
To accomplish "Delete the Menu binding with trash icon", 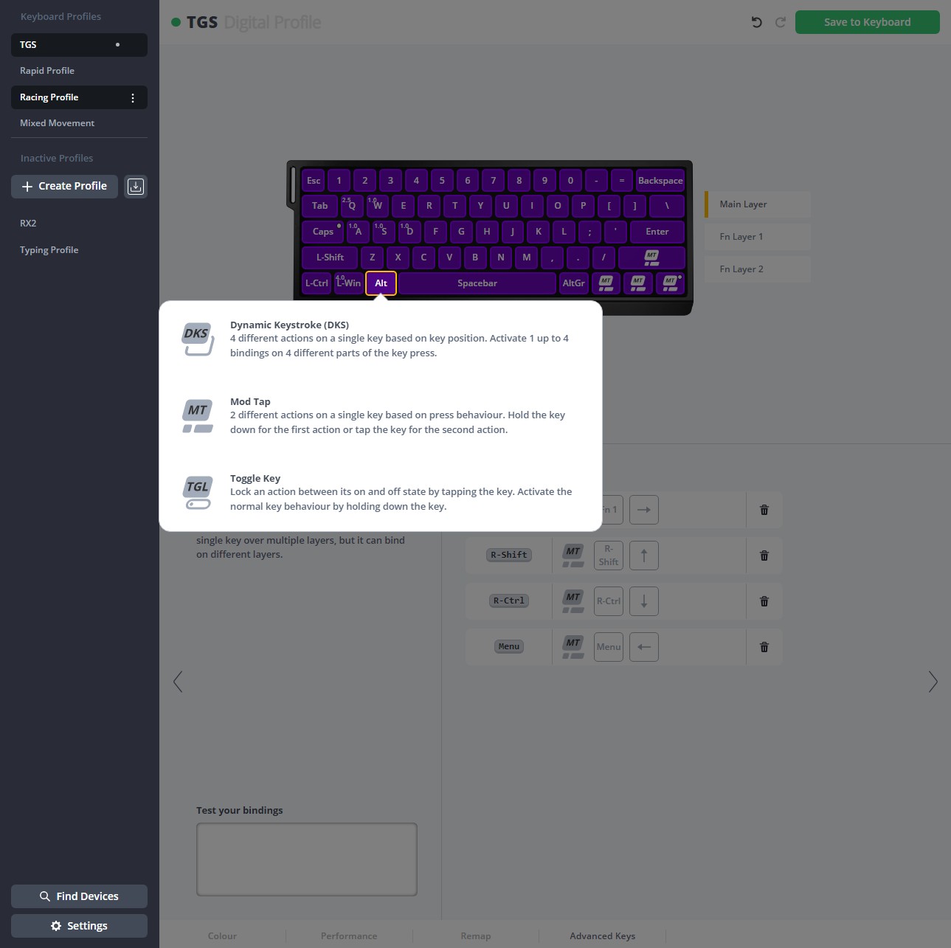I will pyautogui.click(x=764, y=647).
